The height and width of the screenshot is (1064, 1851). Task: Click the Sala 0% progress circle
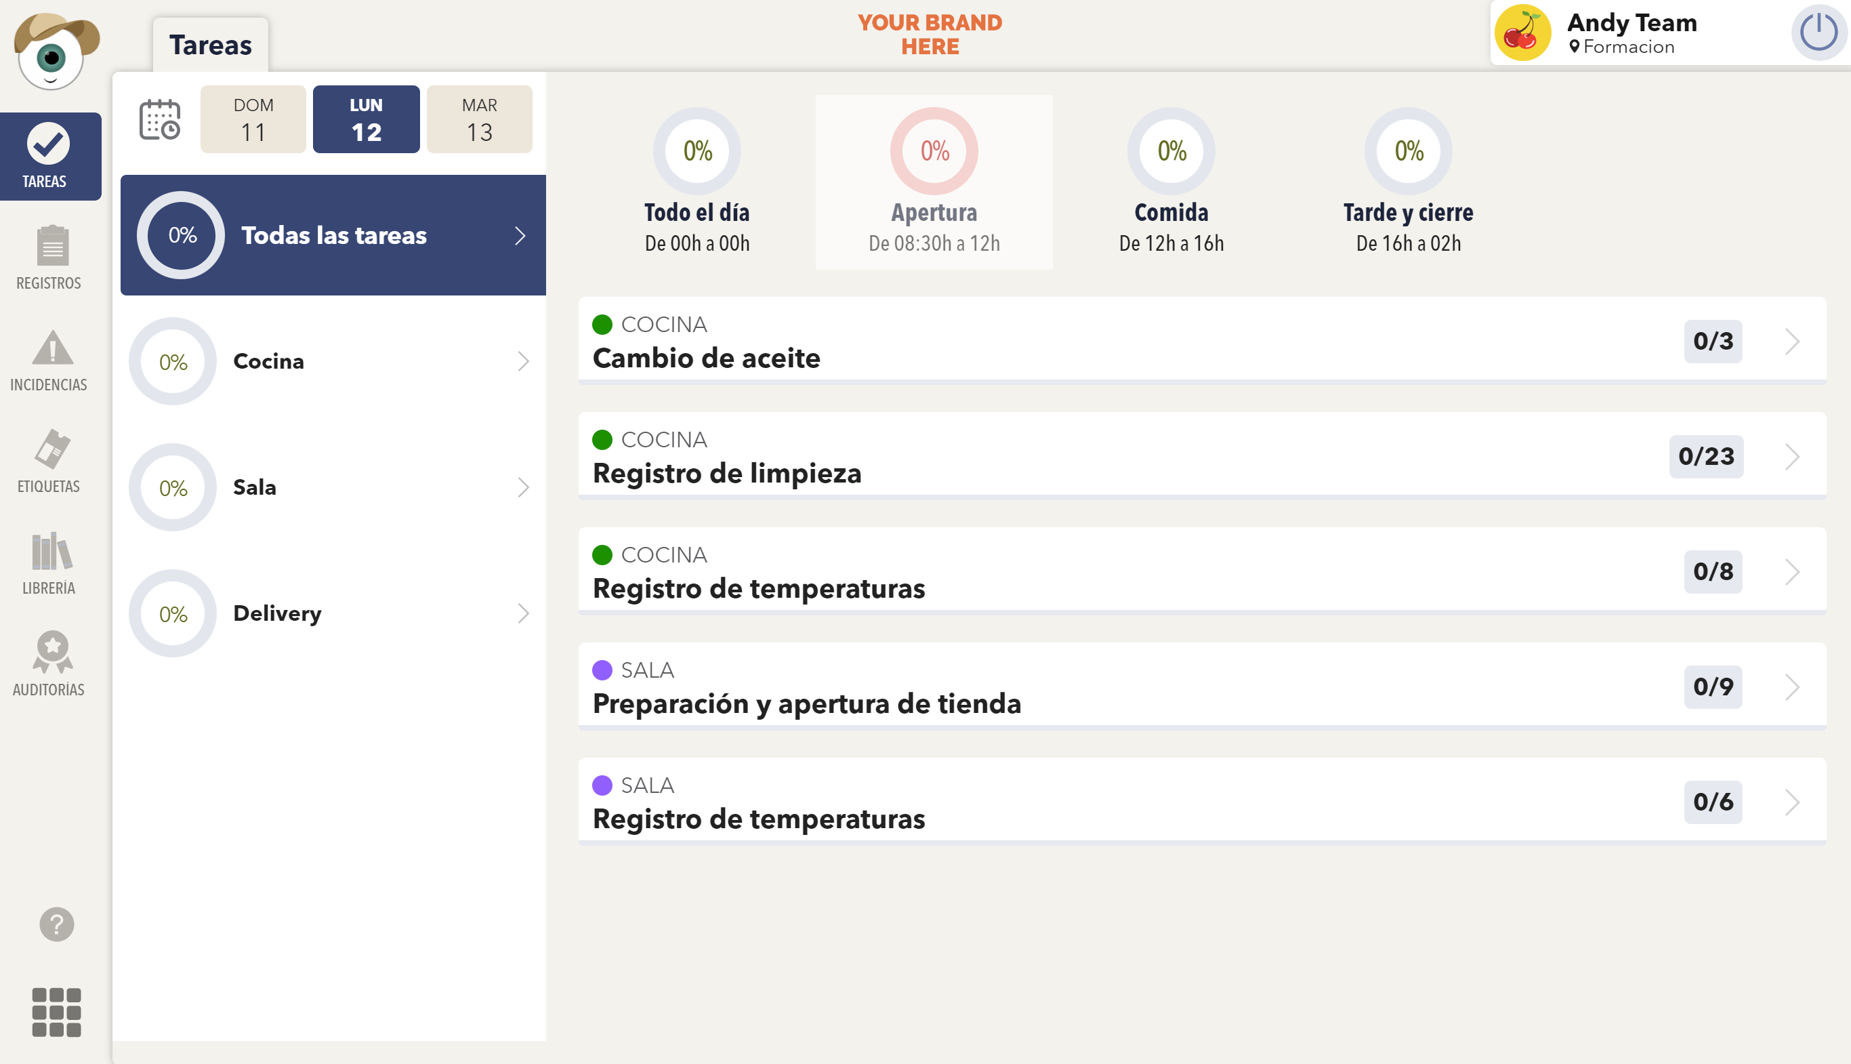pos(173,487)
